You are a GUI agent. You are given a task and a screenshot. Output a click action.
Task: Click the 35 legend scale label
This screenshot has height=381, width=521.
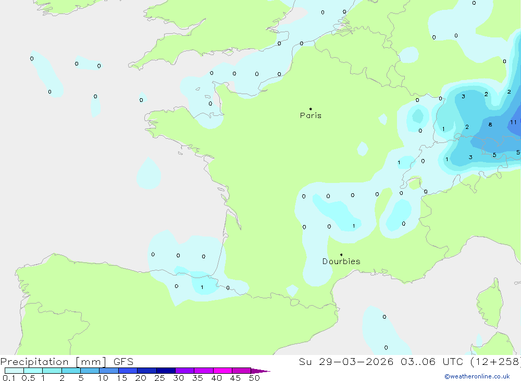(197, 378)
